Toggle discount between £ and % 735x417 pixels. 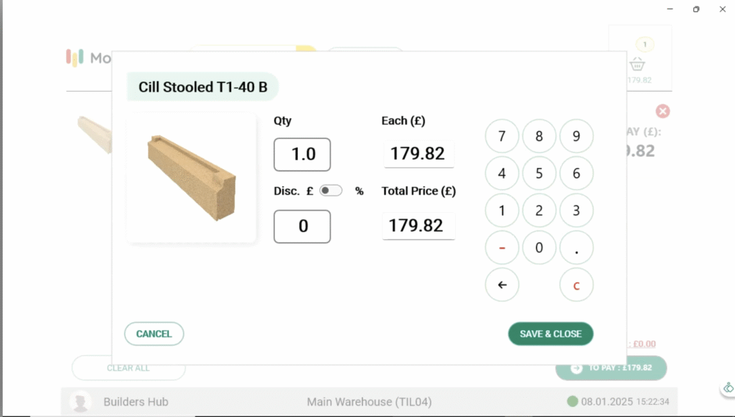330,191
